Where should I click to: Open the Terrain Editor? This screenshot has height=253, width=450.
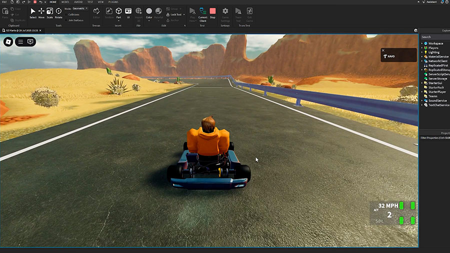96,13
